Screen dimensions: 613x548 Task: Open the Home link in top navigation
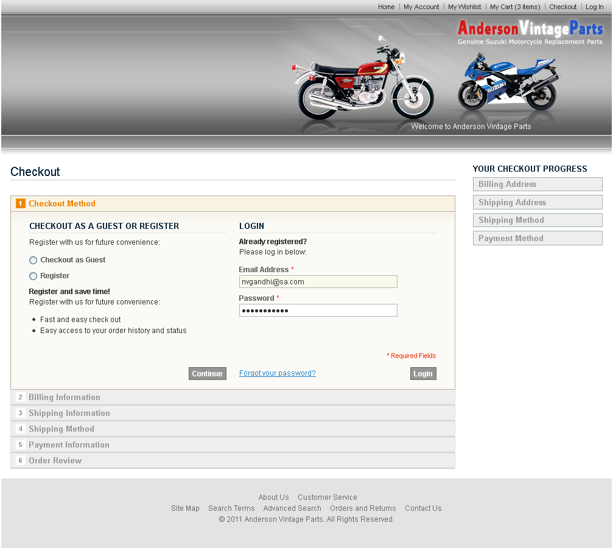pos(387,7)
